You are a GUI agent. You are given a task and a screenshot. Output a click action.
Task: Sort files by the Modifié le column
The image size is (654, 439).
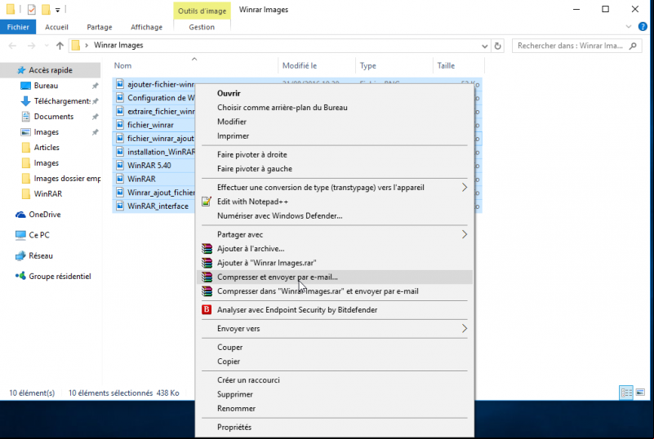[x=317, y=66]
